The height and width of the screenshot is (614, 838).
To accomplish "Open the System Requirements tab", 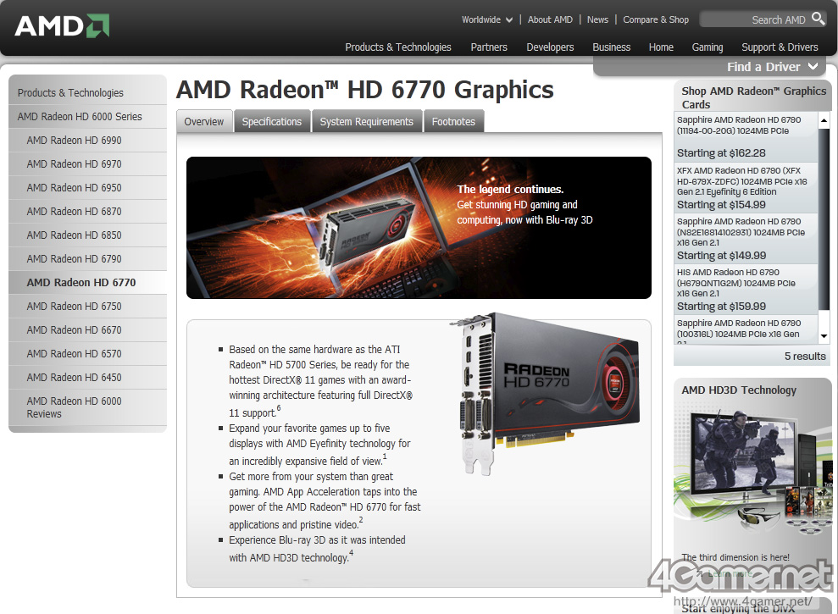I will tap(366, 122).
